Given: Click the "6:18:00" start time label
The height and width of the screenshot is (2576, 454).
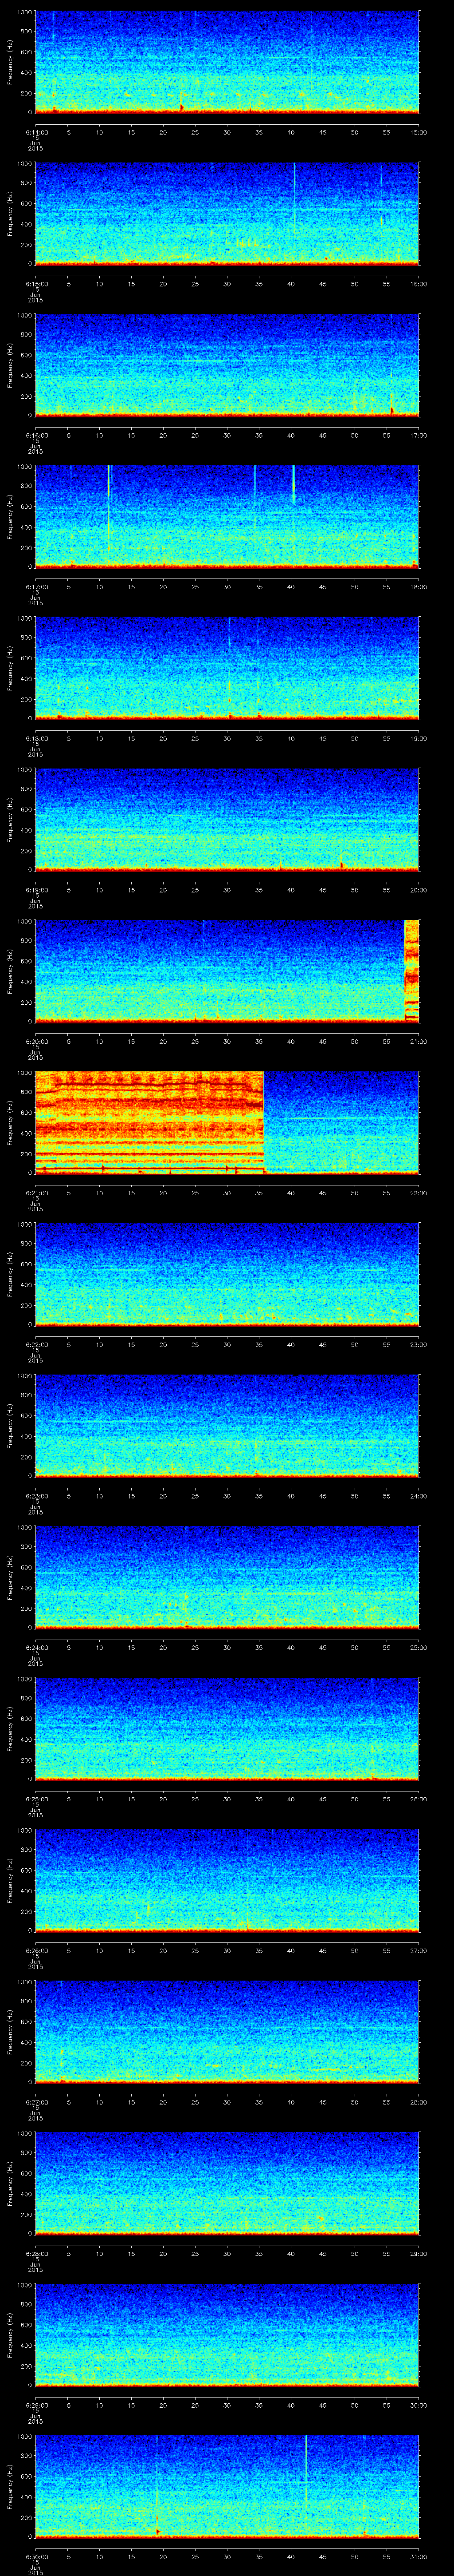Looking at the screenshot, I should click(x=36, y=738).
